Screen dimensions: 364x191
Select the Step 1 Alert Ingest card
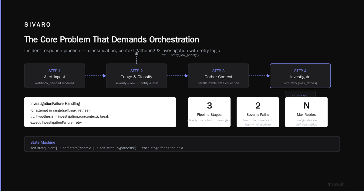pos(55,76)
